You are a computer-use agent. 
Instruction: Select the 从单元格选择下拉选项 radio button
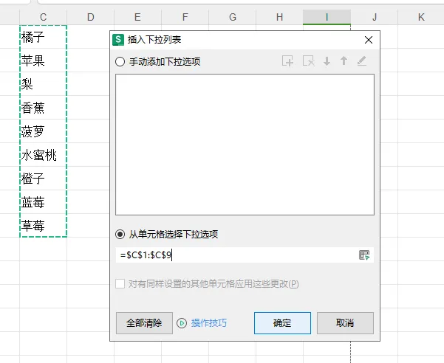coord(120,234)
